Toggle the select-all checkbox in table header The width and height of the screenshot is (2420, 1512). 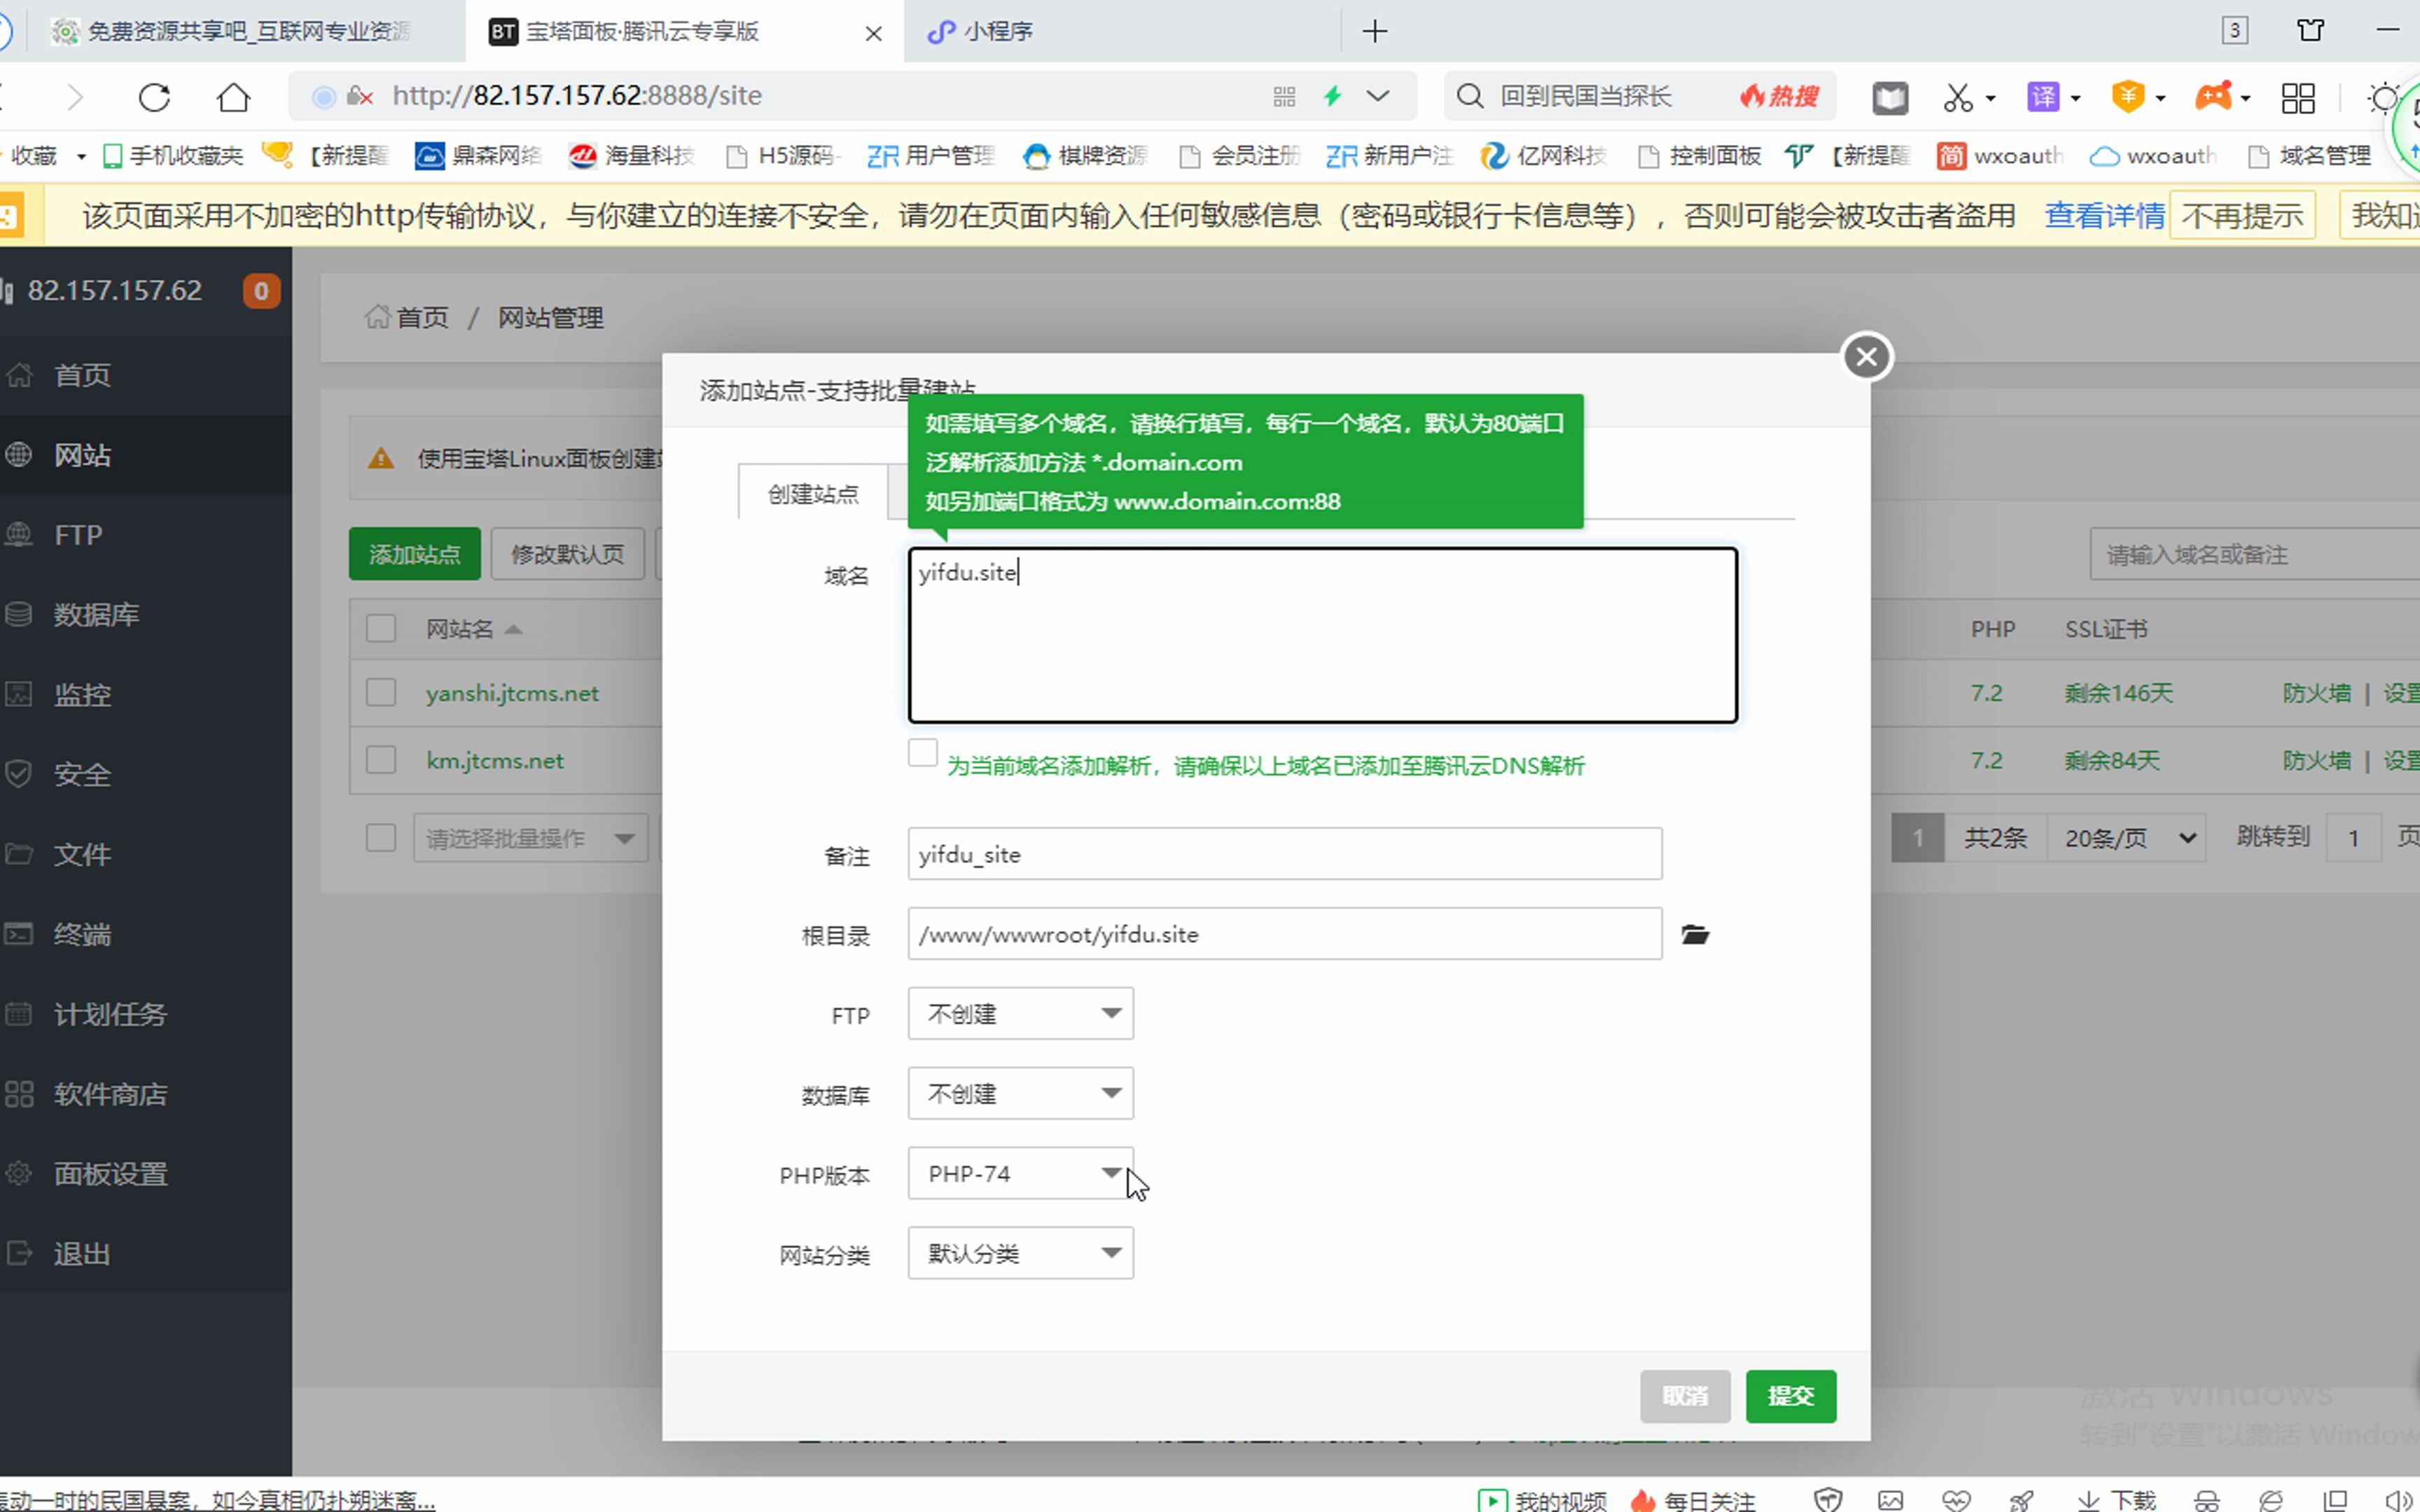point(381,628)
